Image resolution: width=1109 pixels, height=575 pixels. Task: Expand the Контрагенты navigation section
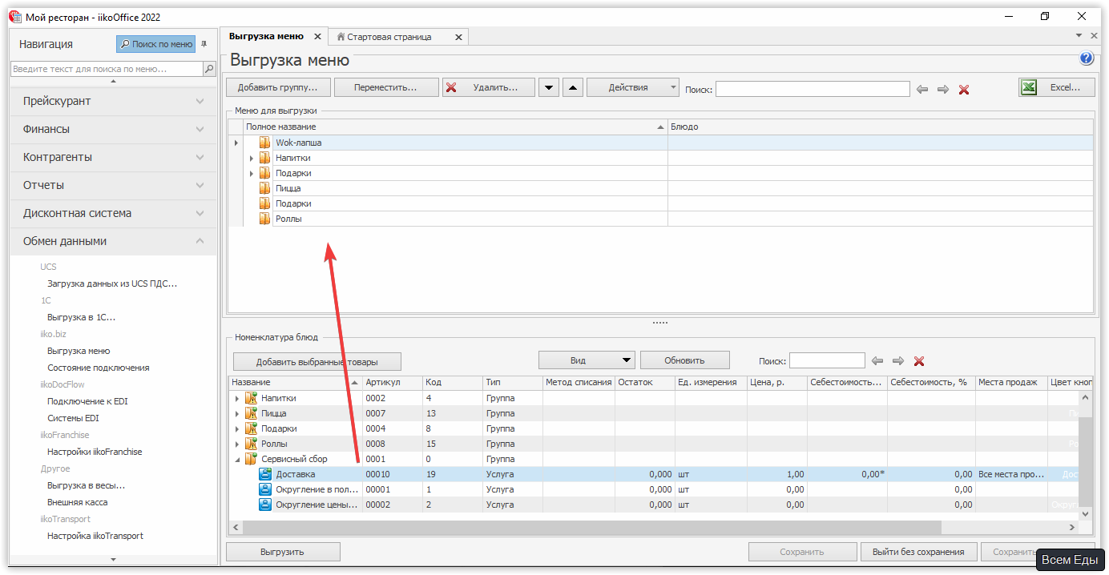coord(200,157)
